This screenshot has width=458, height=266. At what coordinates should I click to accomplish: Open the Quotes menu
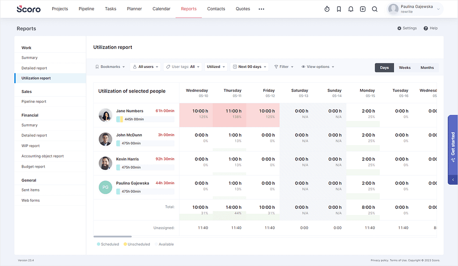point(243,9)
